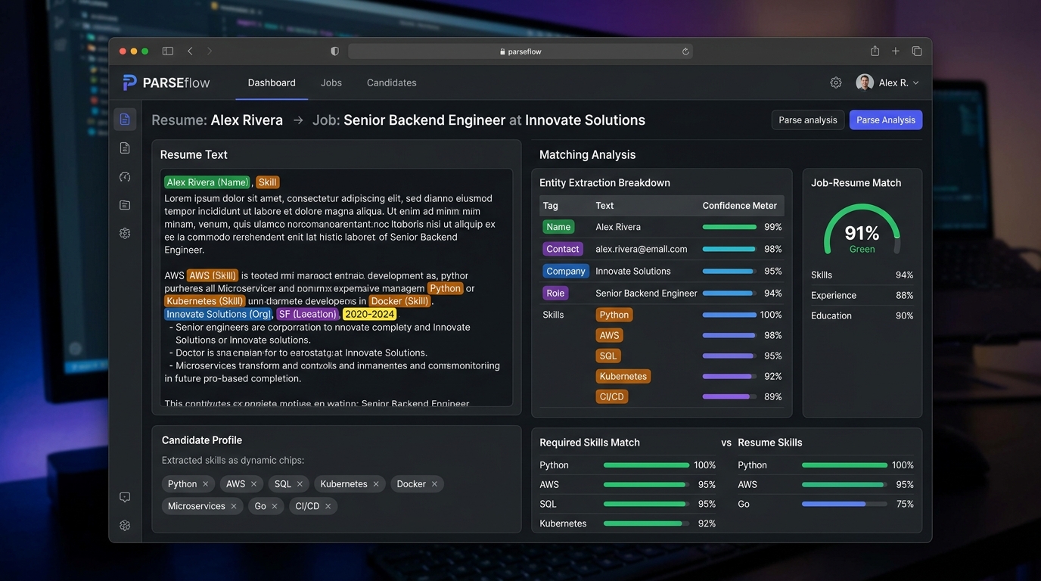Open the sidebar gear icon below list icon
Viewport: 1041px width, 581px height.
tap(125, 234)
